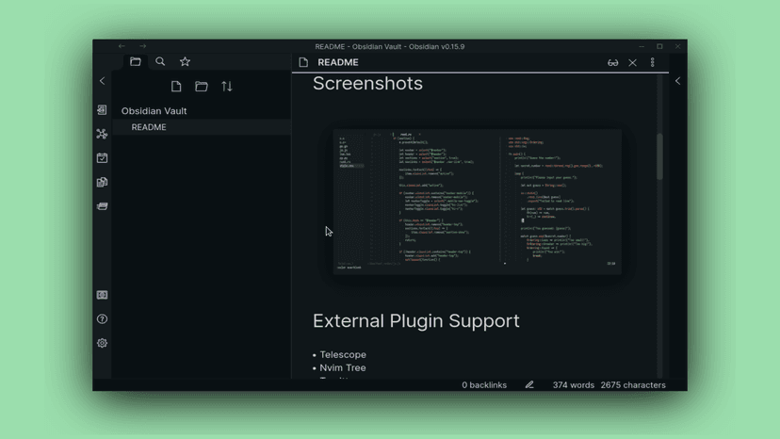The height and width of the screenshot is (439, 780).
Task: Open the File explorer tab
Action: point(136,62)
